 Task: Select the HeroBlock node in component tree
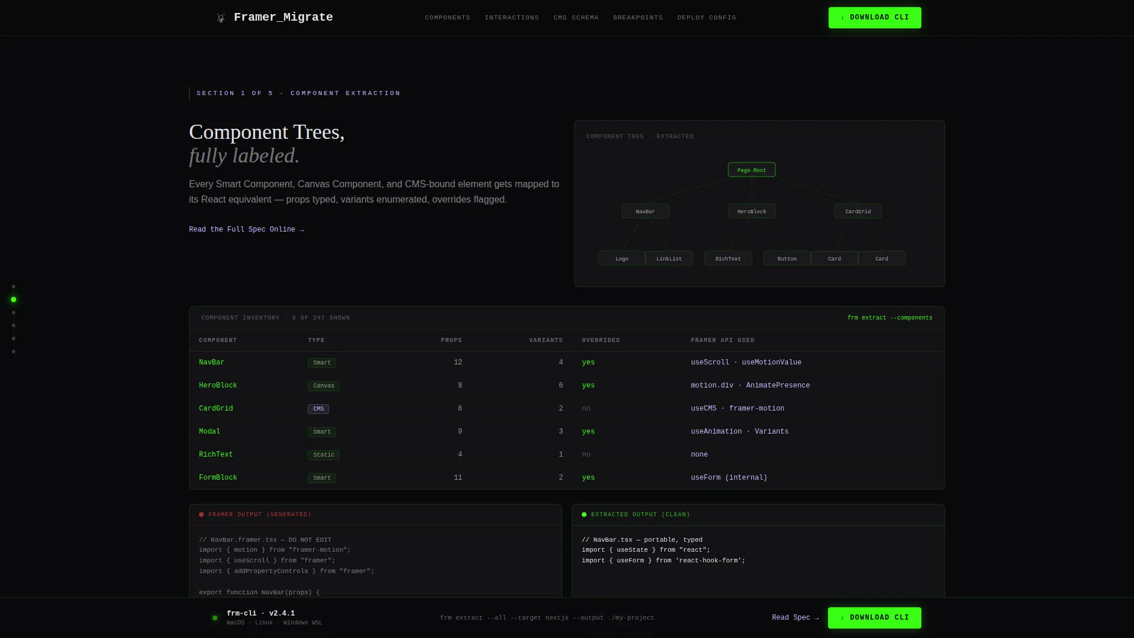coord(752,211)
